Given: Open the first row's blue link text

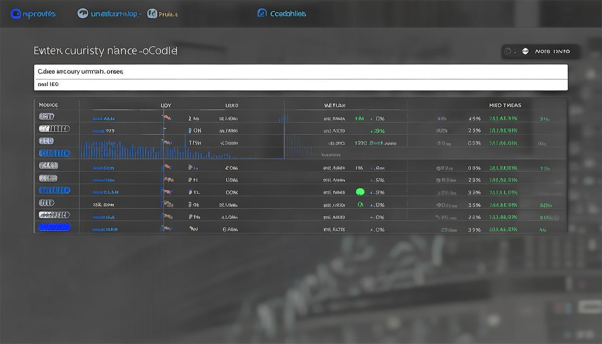Looking at the screenshot, I should [103, 119].
